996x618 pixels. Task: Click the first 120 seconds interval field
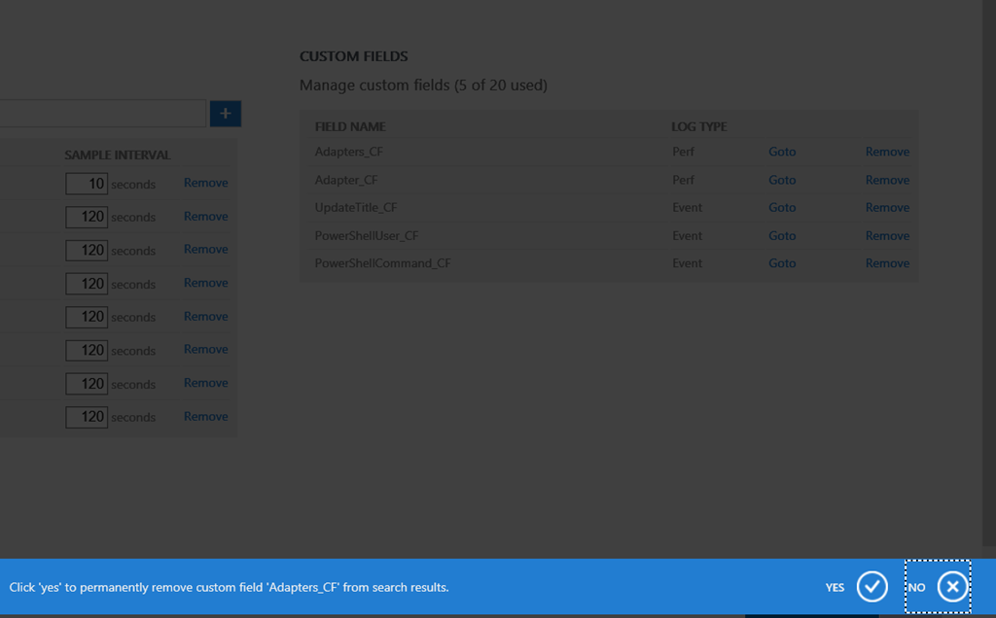point(87,217)
